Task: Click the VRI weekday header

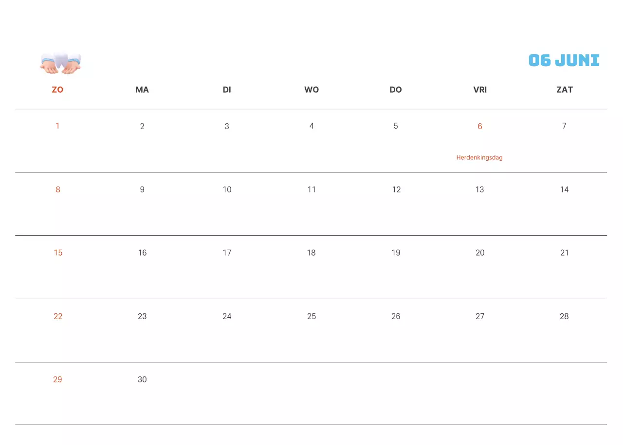Action: (480, 90)
